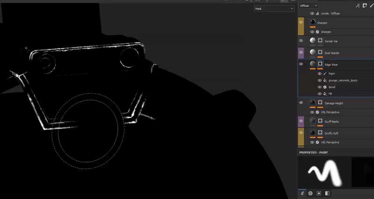This screenshot has width=374, height=199.
Task: Hide the Scuff Marks layer
Action: pos(301,122)
